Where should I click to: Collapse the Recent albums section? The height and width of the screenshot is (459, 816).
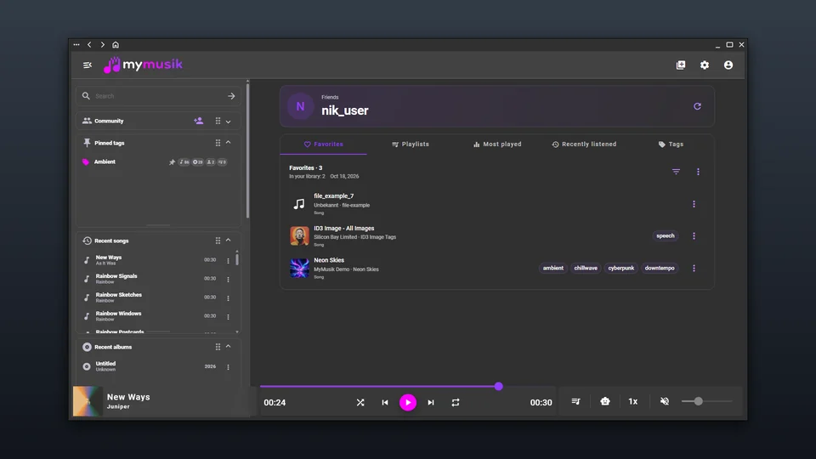point(229,346)
